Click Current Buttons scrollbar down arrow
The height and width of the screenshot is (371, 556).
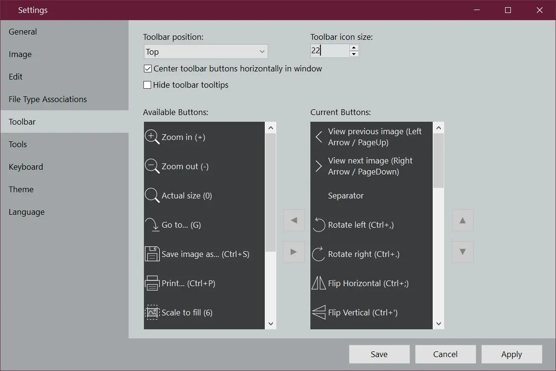438,324
